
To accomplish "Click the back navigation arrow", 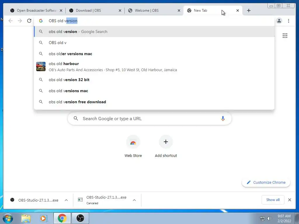I will [11, 21].
